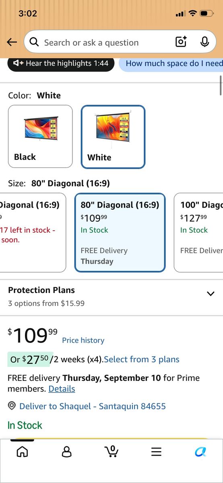223x483 pixels.
Task: Tap the back arrow icon
Action: [x=12, y=42]
